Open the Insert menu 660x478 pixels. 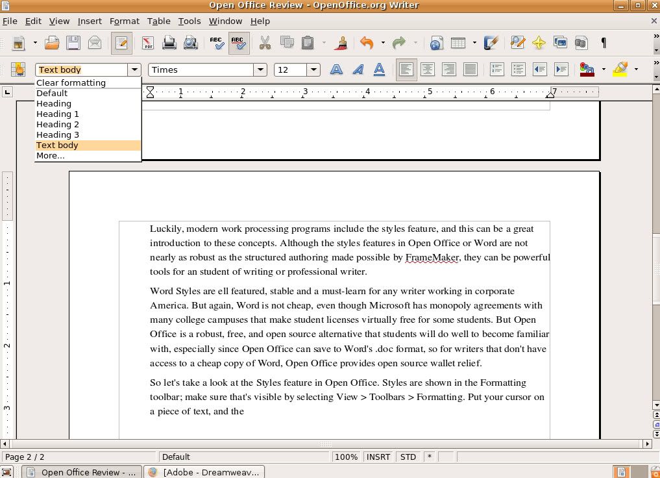[x=90, y=21]
